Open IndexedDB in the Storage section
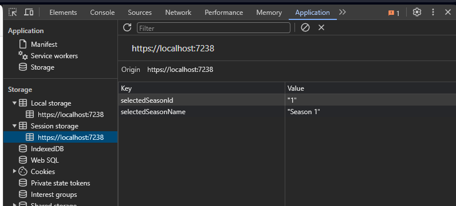The height and width of the screenshot is (206, 456). (47, 148)
